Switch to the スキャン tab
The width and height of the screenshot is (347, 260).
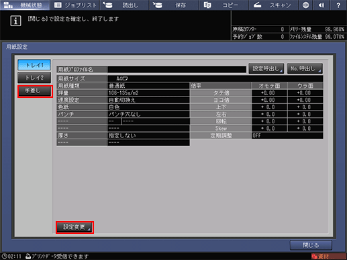273,5
